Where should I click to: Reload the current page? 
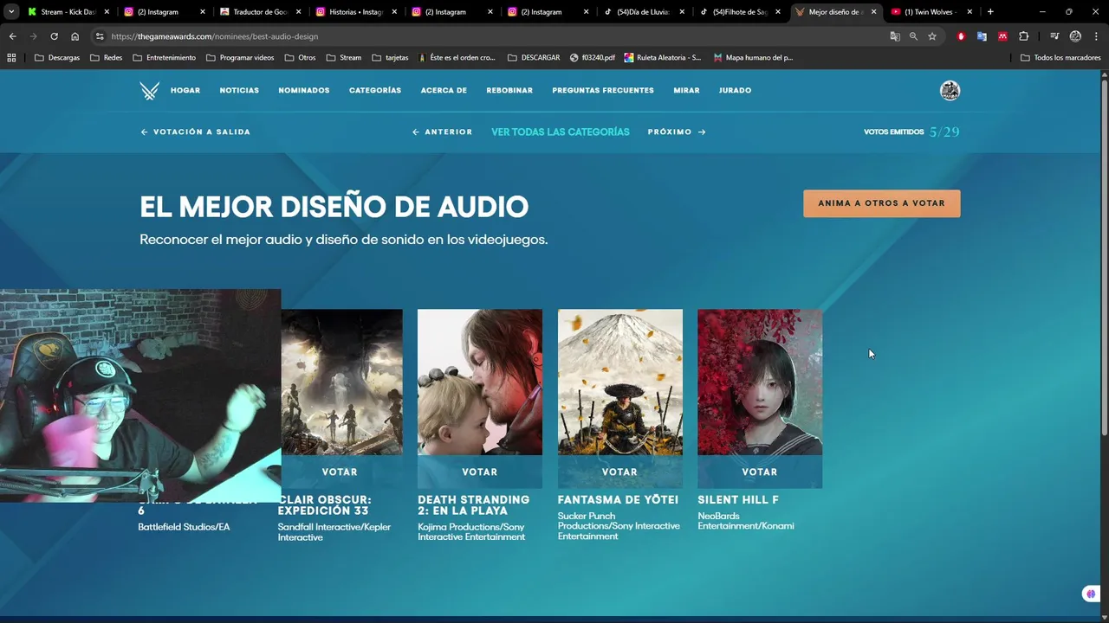(54, 36)
